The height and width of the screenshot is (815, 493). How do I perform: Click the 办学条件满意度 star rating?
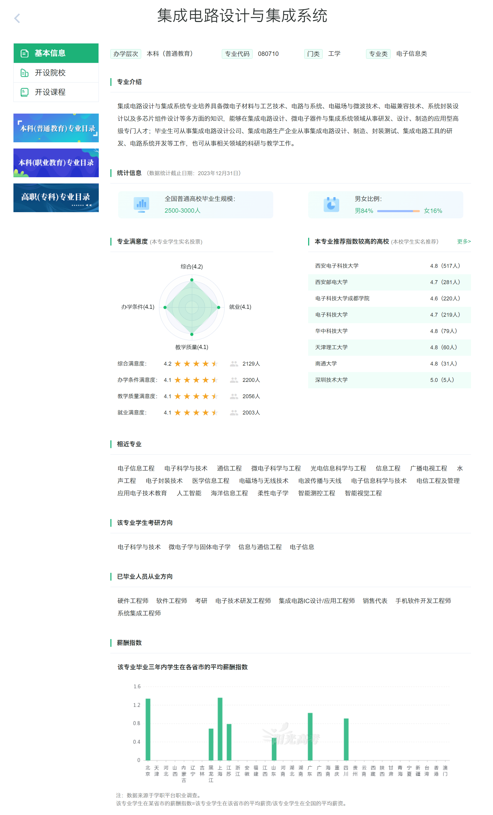click(196, 380)
